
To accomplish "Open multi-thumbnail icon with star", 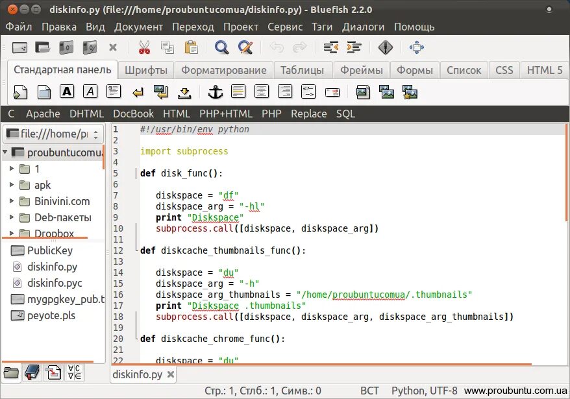I will [410, 92].
